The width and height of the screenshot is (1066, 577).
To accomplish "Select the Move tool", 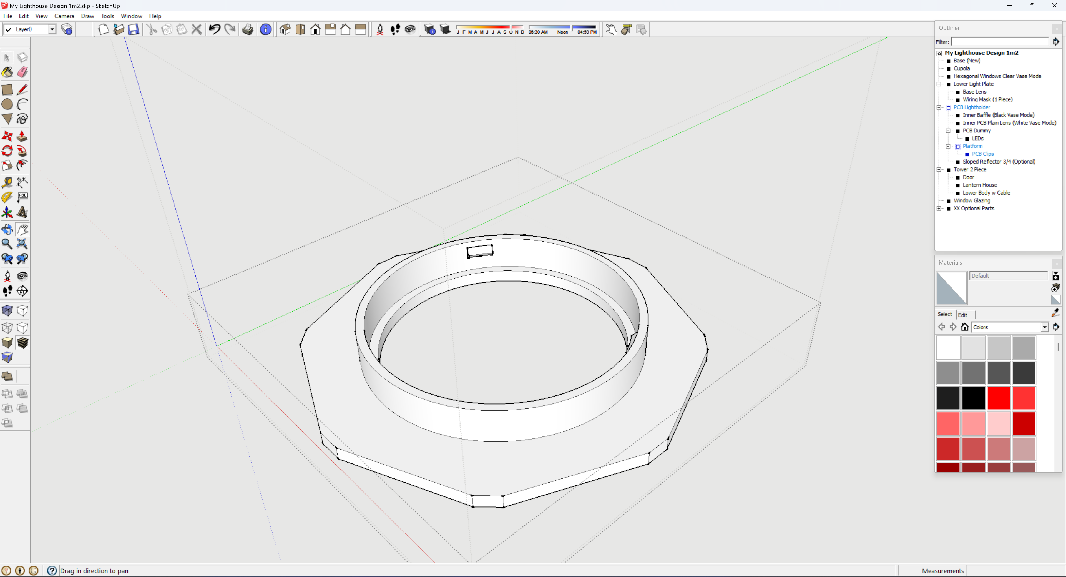I will pyautogui.click(x=7, y=136).
